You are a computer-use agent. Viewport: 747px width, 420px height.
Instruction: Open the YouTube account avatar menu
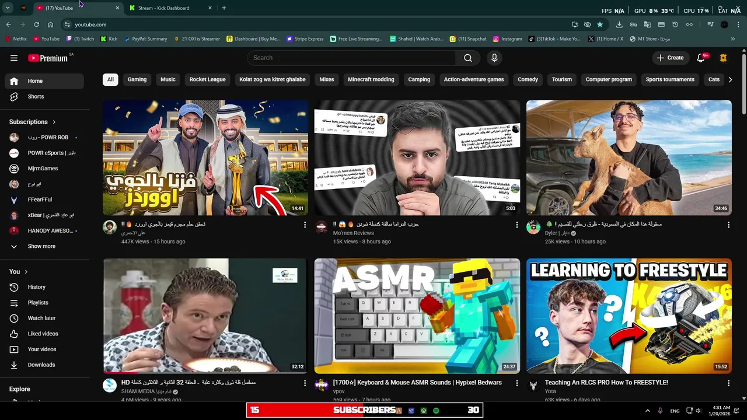(724, 58)
